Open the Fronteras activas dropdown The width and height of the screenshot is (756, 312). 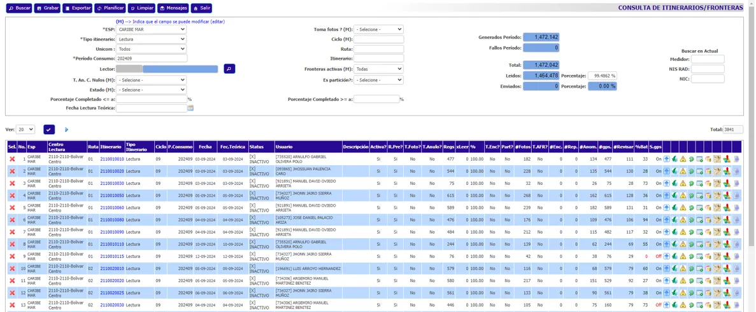(x=378, y=69)
